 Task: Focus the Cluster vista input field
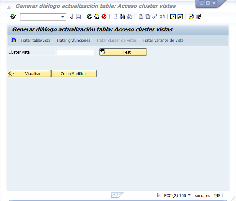75,52
